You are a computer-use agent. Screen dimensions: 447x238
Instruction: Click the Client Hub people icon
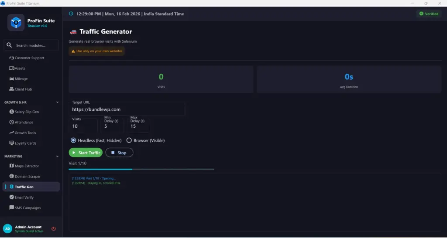[12, 89]
